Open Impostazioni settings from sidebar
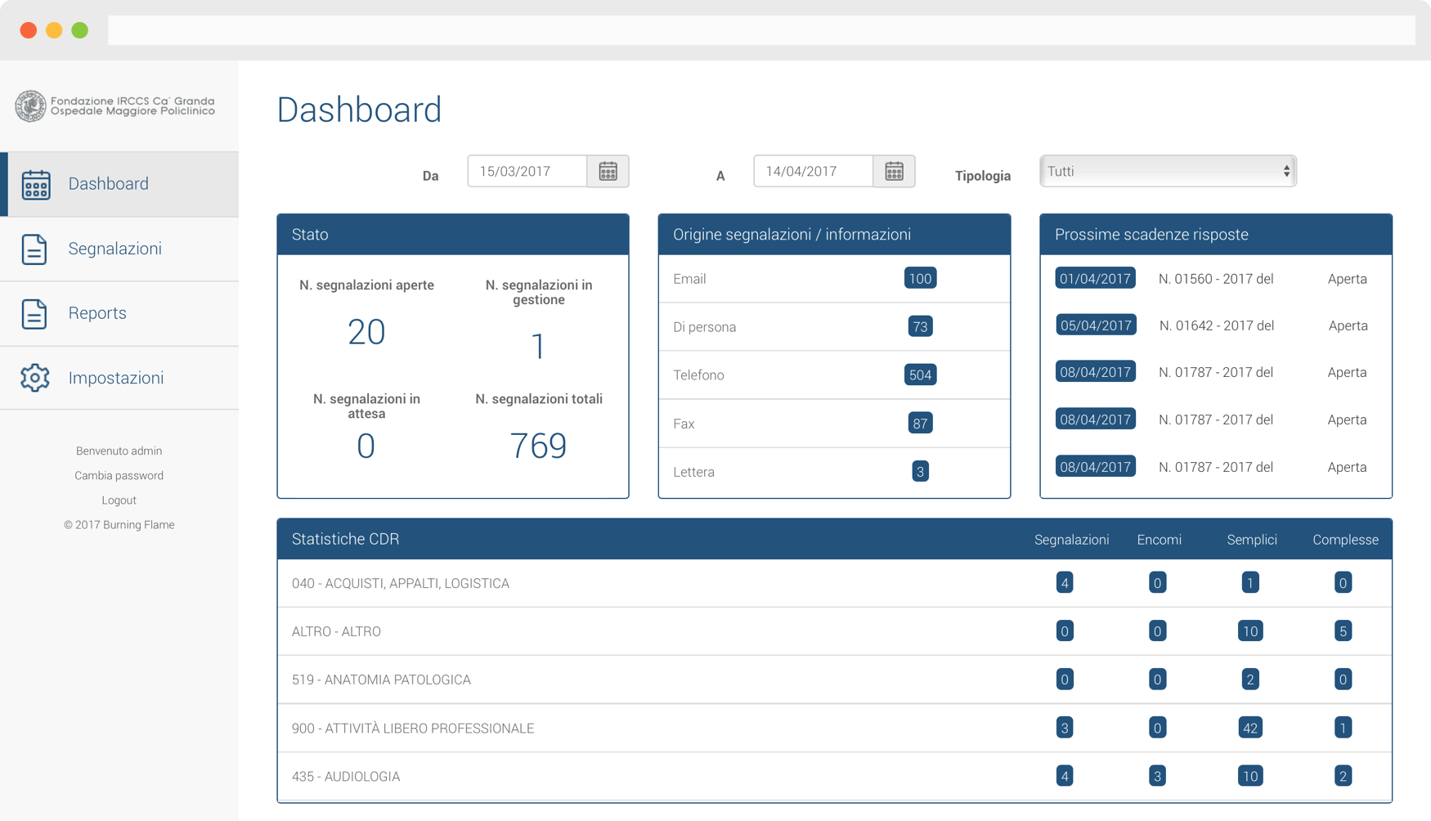Viewport: 1431px width, 821px height. 119,378
